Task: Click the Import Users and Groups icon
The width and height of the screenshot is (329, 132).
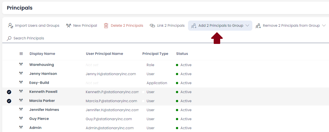Action: click(10, 26)
